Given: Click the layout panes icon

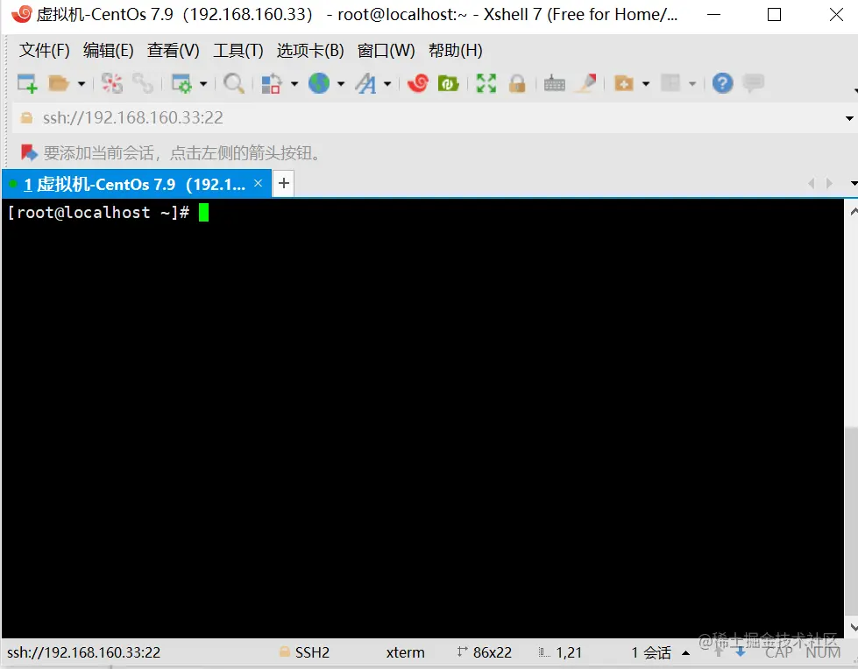Looking at the screenshot, I should click(670, 84).
